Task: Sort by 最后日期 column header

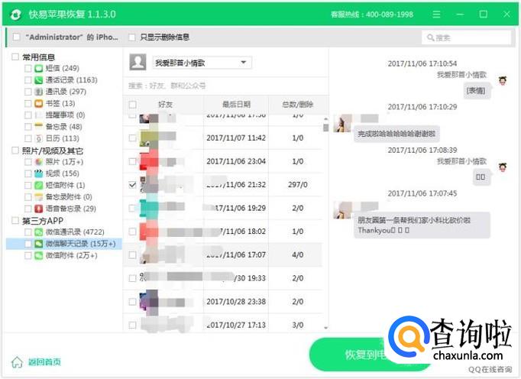Action: [236, 105]
